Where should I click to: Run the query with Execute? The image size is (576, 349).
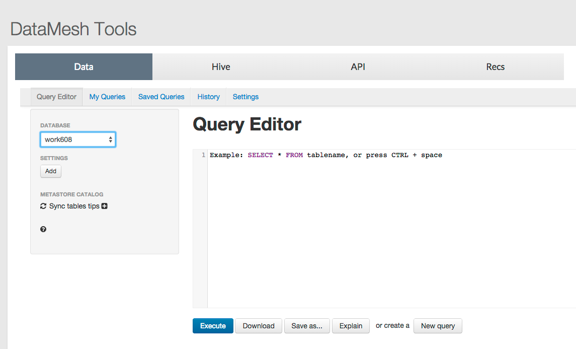point(213,326)
